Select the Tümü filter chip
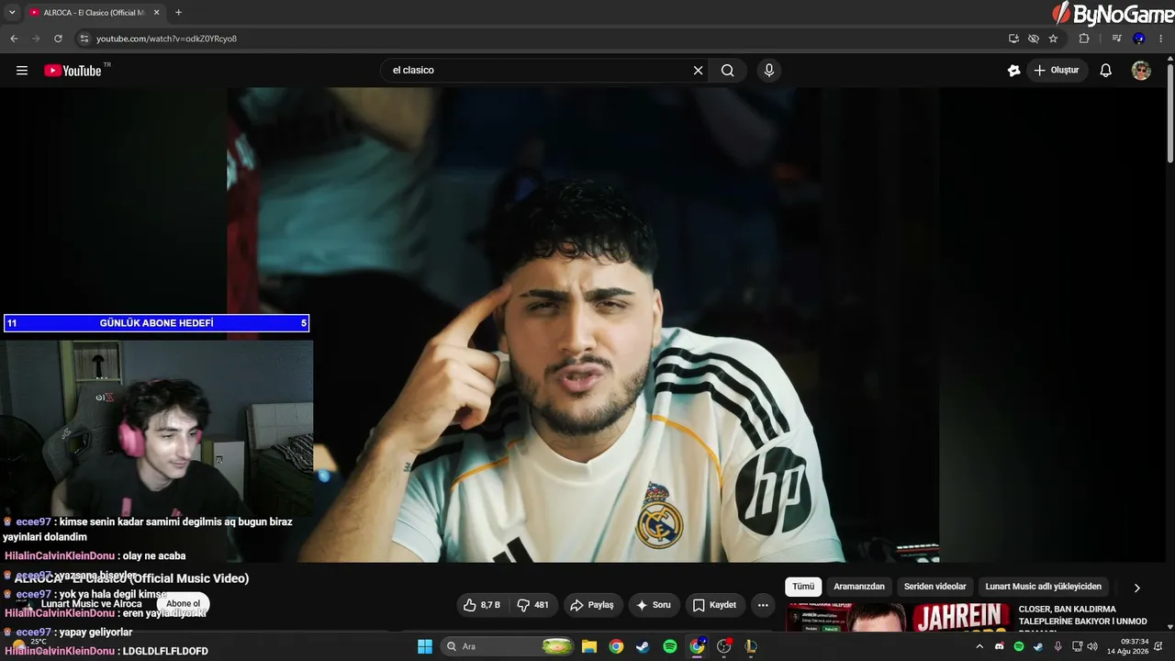This screenshot has height=661, width=1175. point(803,587)
